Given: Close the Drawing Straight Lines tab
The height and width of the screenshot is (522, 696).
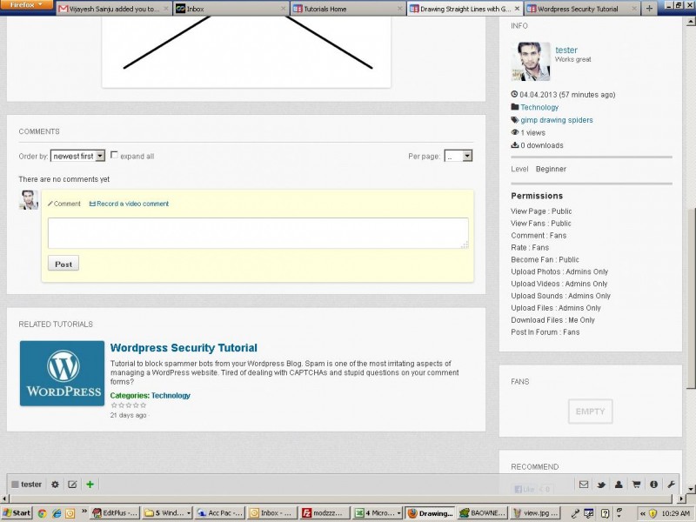Looking at the screenshot, I should [x=517, y=9].
